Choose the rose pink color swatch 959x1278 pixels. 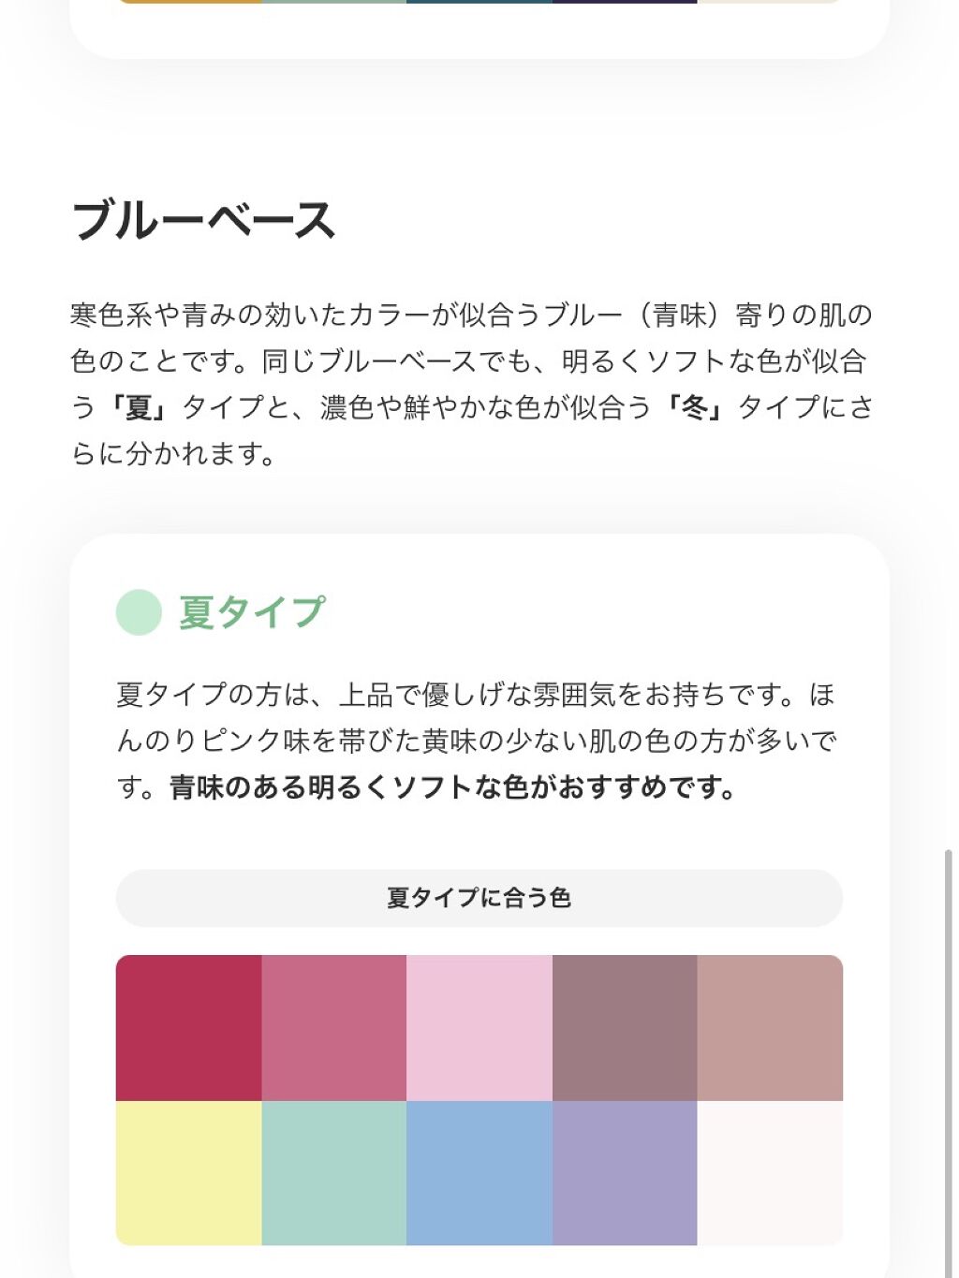(x=333, y=1027)
